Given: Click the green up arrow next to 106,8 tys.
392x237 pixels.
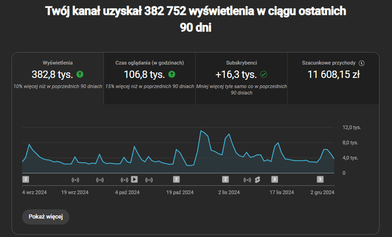Looking at the screenshot, I should tap(172, 74).
